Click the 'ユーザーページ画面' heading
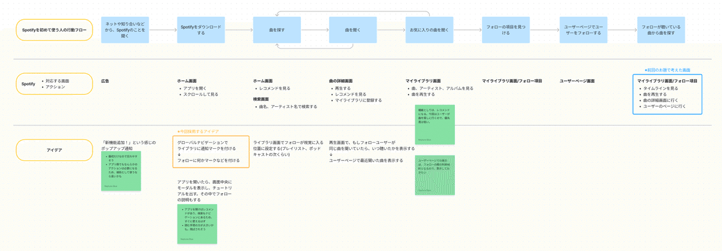The height and width of the screenshot is (251, 722). [577, 80]
